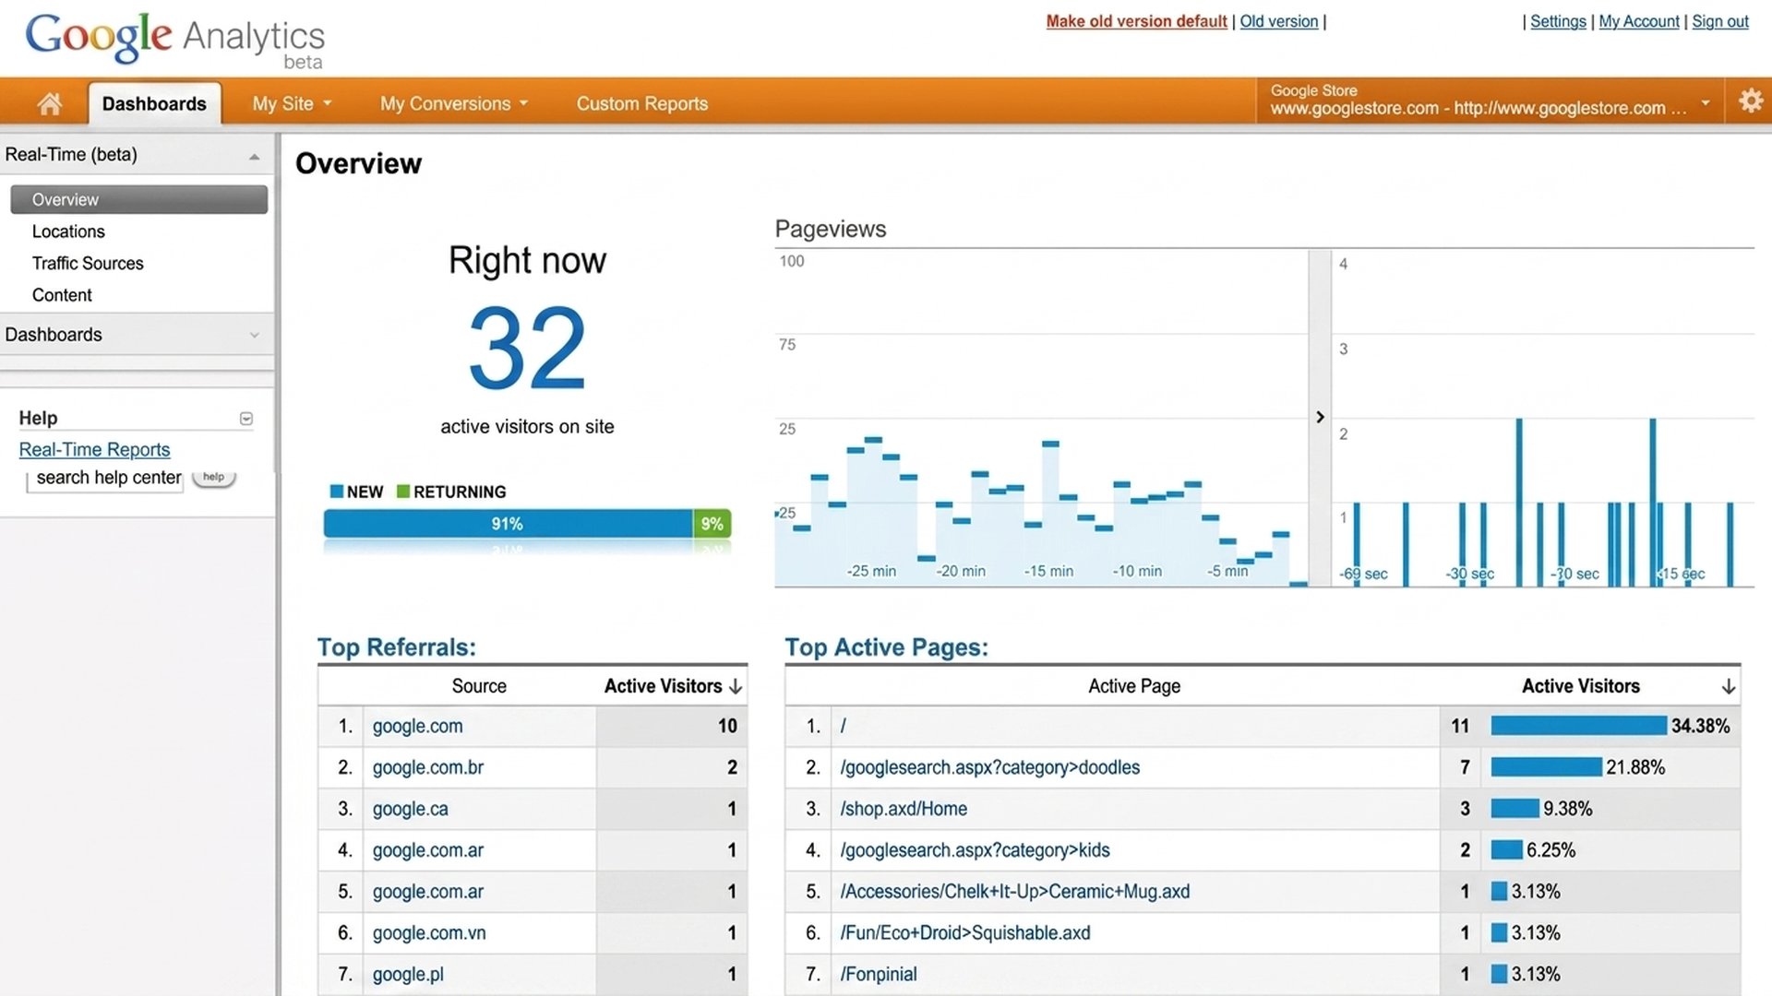Click the Pageviews chart title

pos(831,229)
